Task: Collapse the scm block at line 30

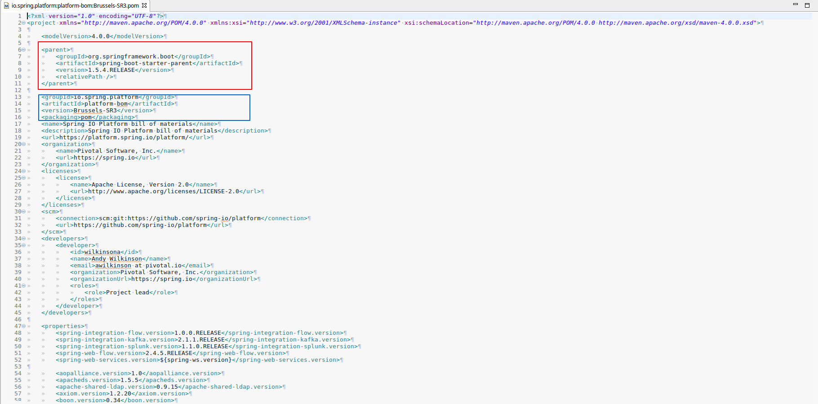Action: click(23, 212)
